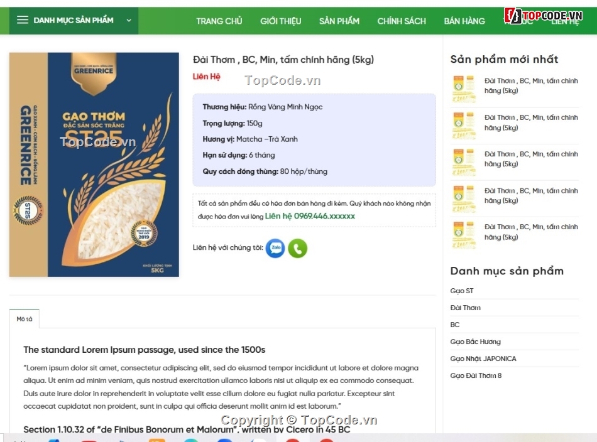Viewport: 597px width, 442px height.
Task: Click the Thương hiệu: Rồng Vàng Minh Ngọc line
Action: coord(262,107)
